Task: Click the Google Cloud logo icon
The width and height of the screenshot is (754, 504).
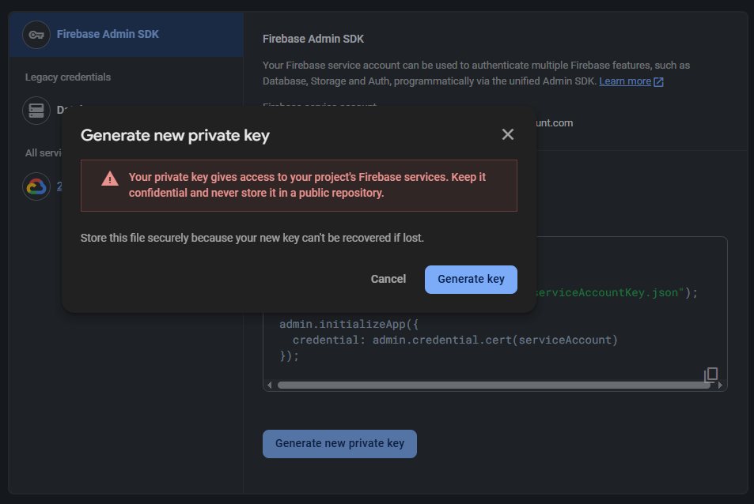Action: coord(36,186)
